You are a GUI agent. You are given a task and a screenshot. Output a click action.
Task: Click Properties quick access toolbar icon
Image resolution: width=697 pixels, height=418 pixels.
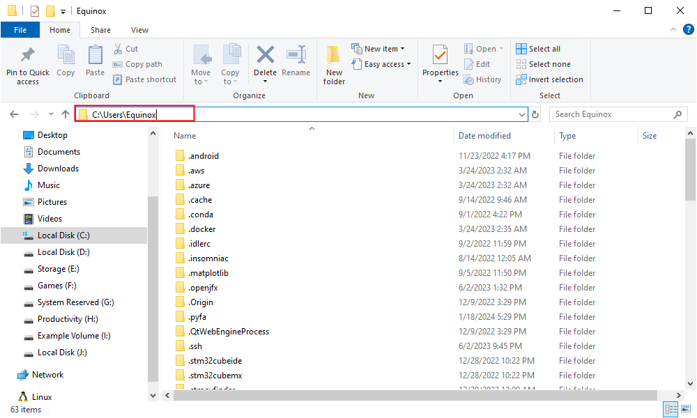pyautogui.click(x=35, y=10)
